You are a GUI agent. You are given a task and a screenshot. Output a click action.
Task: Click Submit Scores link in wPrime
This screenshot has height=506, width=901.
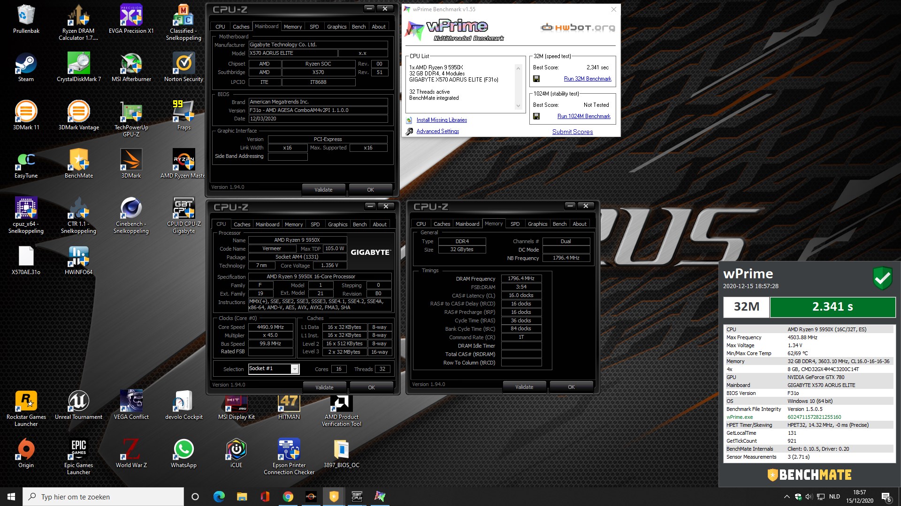(573, 132)
